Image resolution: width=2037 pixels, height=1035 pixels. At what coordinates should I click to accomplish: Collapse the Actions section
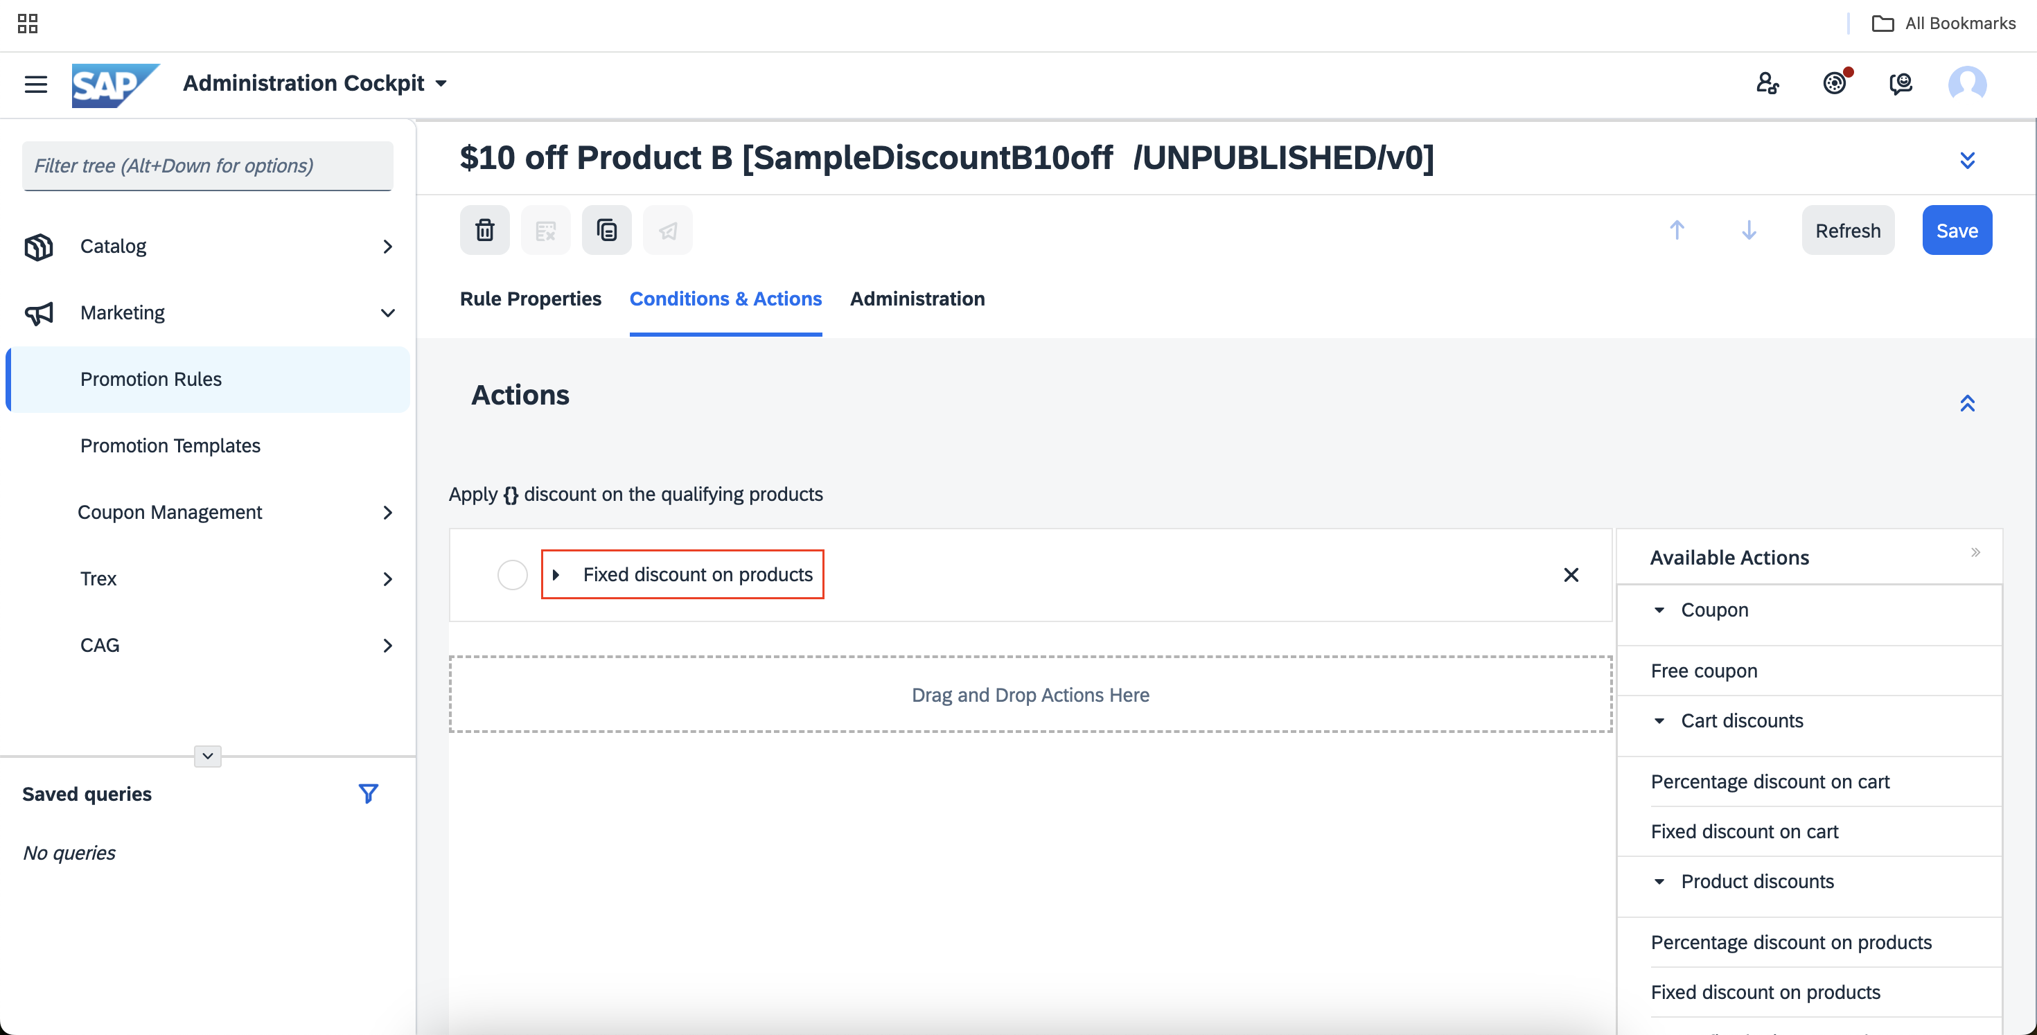point(1968,403)
